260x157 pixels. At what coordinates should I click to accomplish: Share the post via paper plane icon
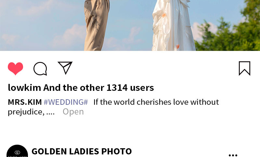65,68
